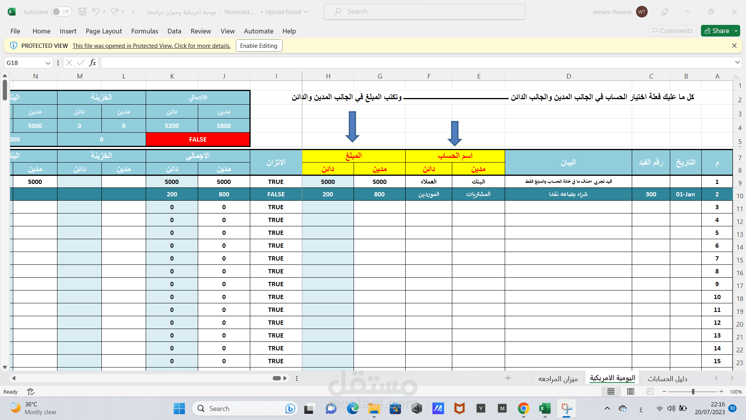Screen dimensions: 746x420
Task: Toggle AutoSave switch
Action: [x=61, y=12]
